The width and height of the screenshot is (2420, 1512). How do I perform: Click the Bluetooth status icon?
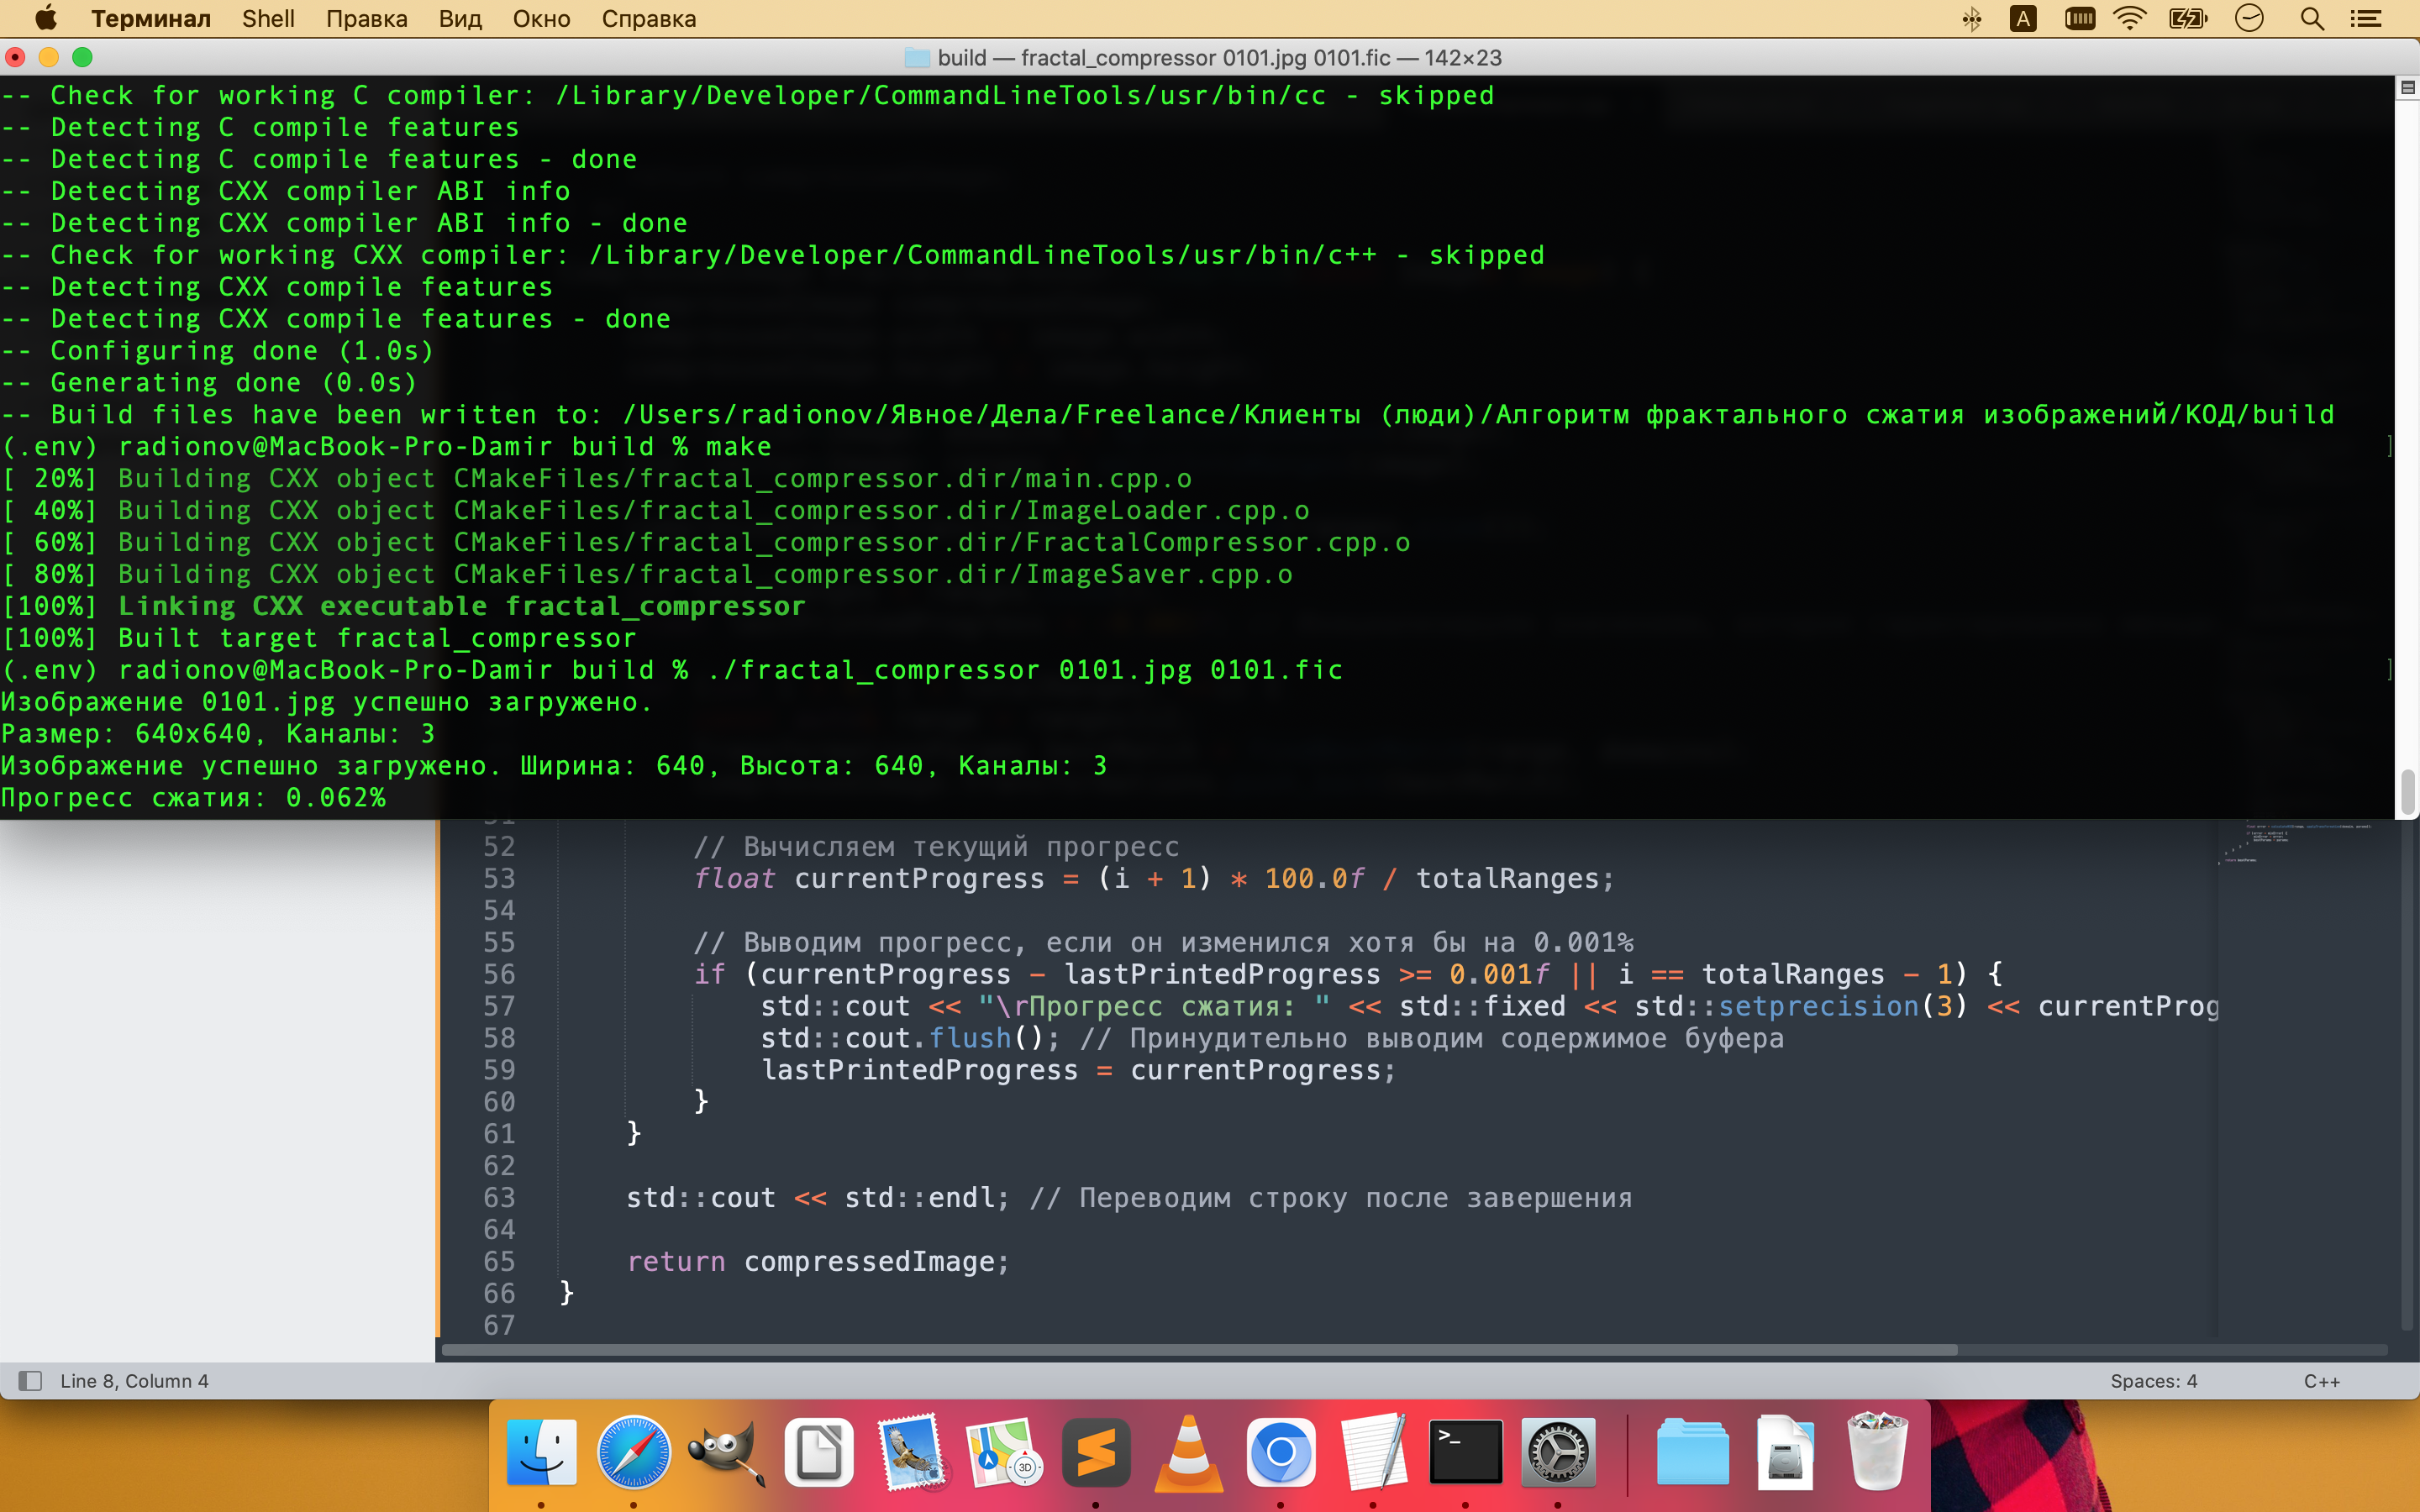[1971, 18]
